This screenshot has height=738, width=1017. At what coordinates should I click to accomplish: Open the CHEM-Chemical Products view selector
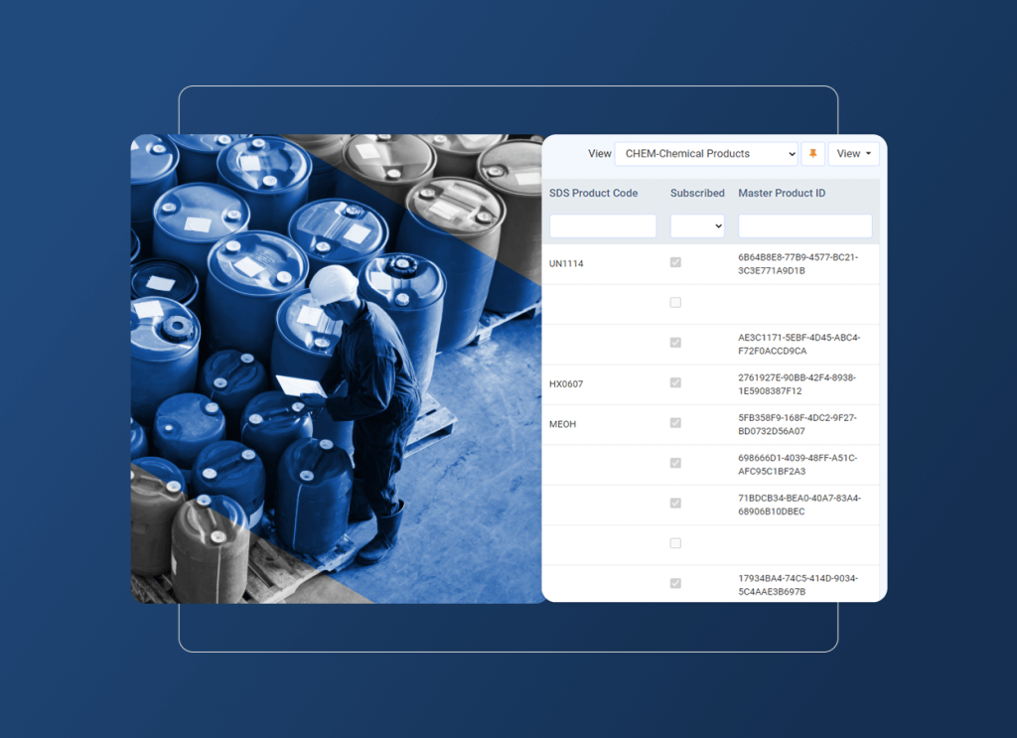(x=706, y=153)
